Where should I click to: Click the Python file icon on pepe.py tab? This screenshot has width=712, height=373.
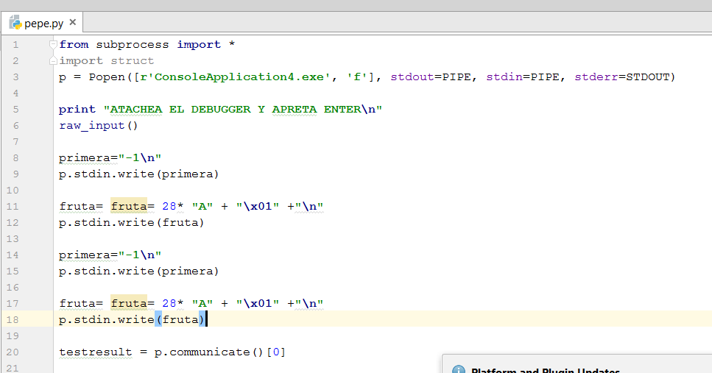coord(15,23)
